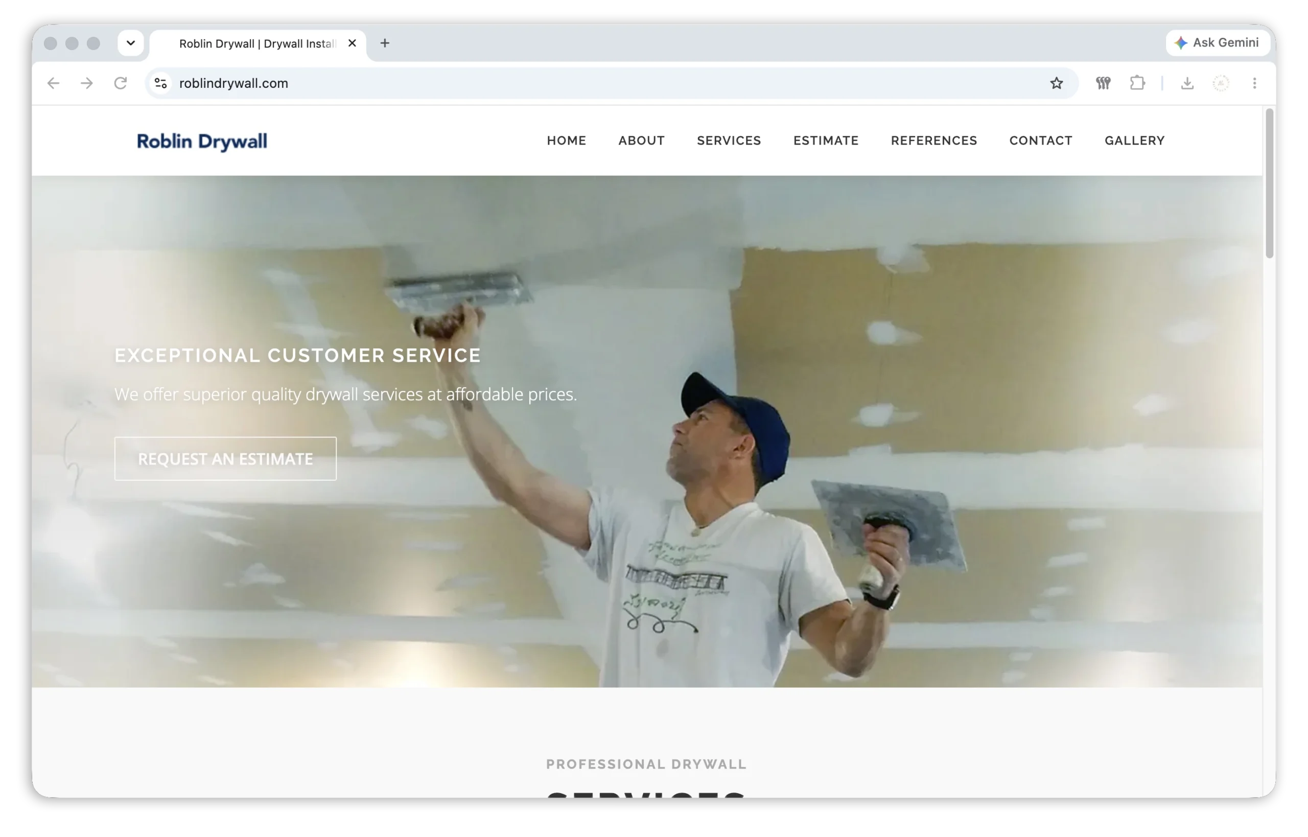The image size is (1308, 837).
Task: Bookmark this page with star icon
Action: 1057,83
